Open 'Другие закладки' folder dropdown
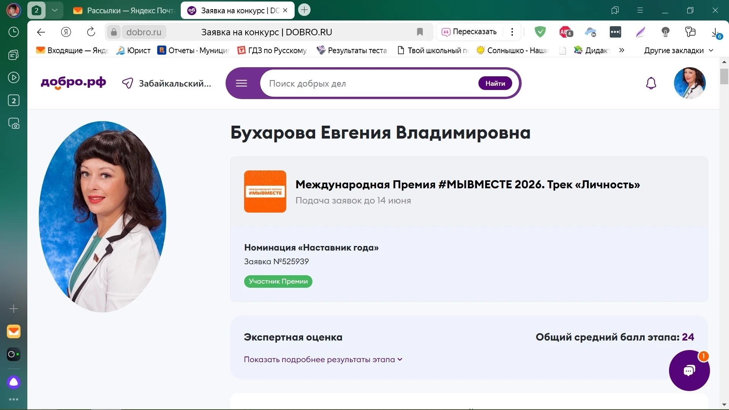Image resolution: width=729 pixels, height=410 pixels. point(679,50)
